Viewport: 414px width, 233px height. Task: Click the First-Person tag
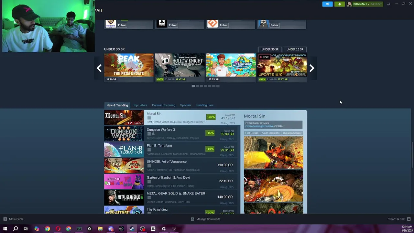pyautogui.click(x=252, y=133)
